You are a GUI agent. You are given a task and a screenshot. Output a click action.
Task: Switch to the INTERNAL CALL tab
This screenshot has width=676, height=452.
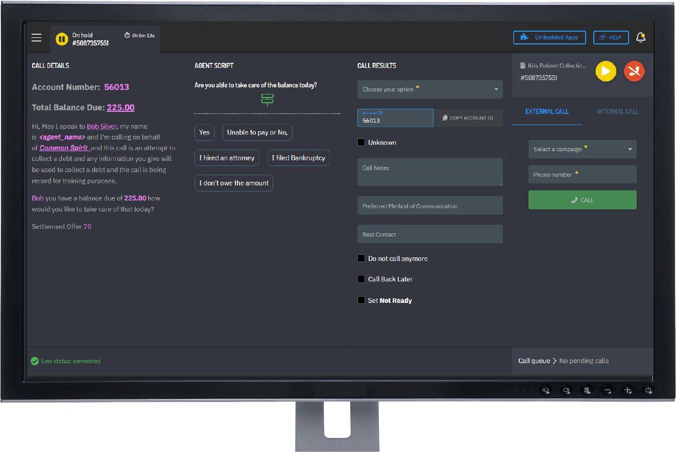[618, 111]
